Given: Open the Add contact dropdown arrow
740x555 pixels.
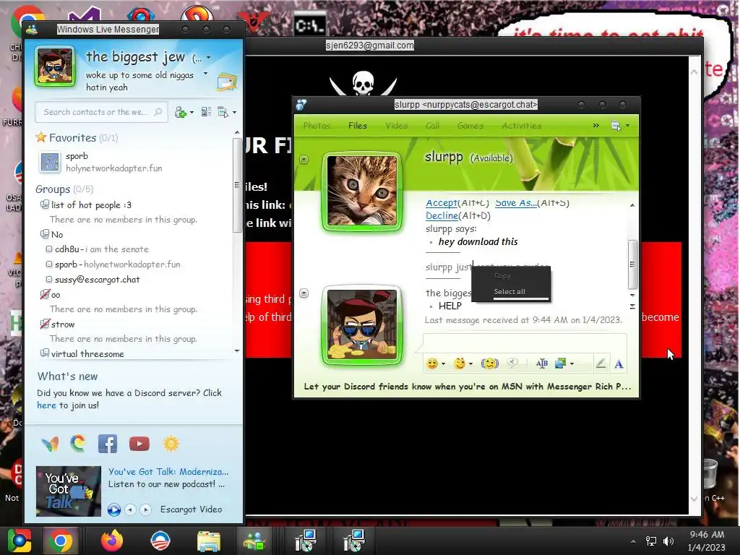Looking at the screenshot, I should click(192, 112).
